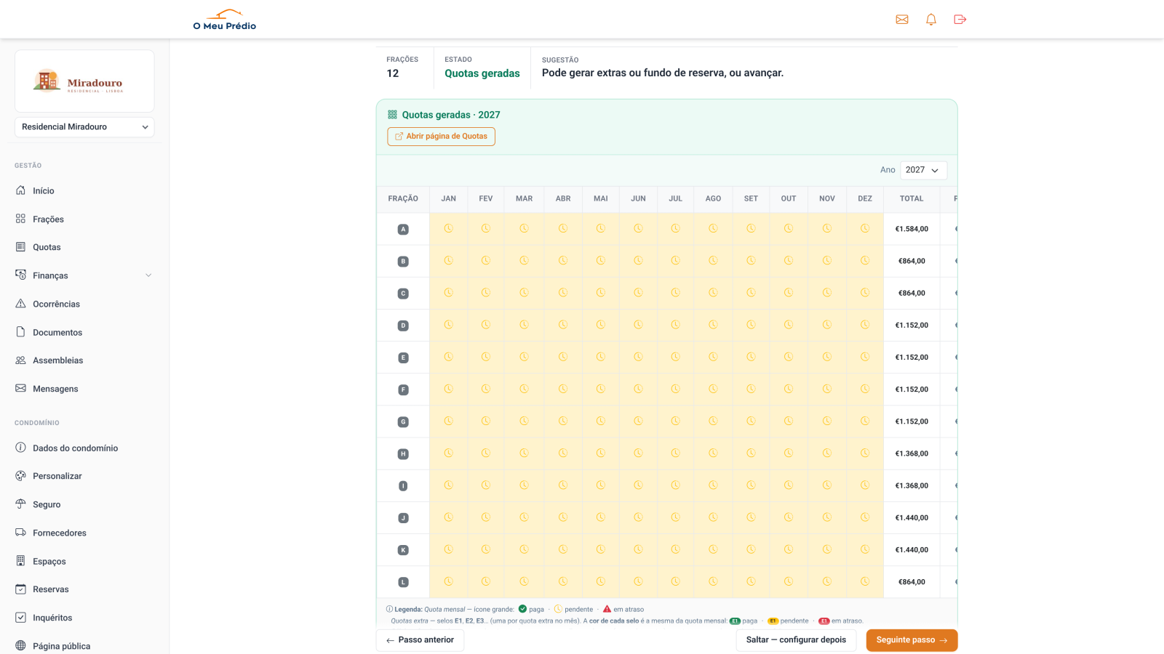This screenshot has width=1164, height=654.
Task: Click the FRAÇÃO column header
Action: tap(403, 198)
